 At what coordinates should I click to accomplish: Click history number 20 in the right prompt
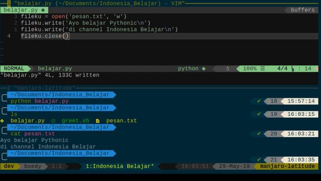pyautogui.click(x=274, y=134)
